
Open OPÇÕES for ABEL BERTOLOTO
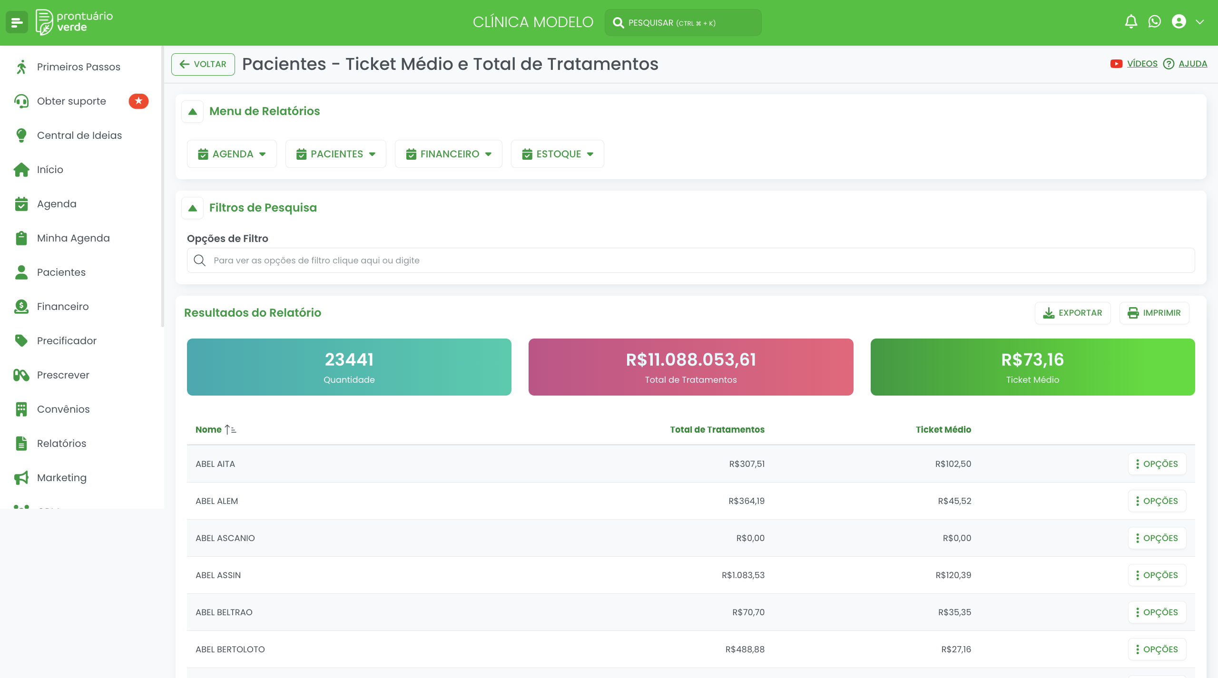pos(1157,649)
